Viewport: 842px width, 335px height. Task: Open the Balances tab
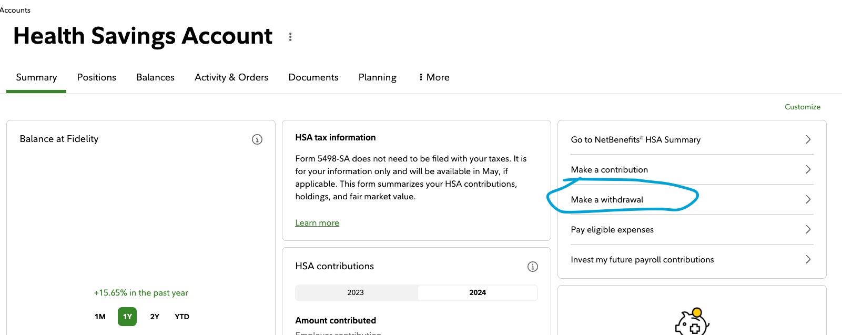[155, 77]
